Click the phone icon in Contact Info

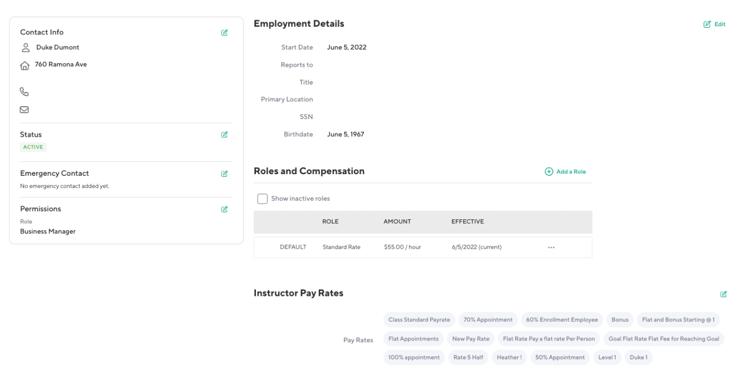tap(24, 92)
